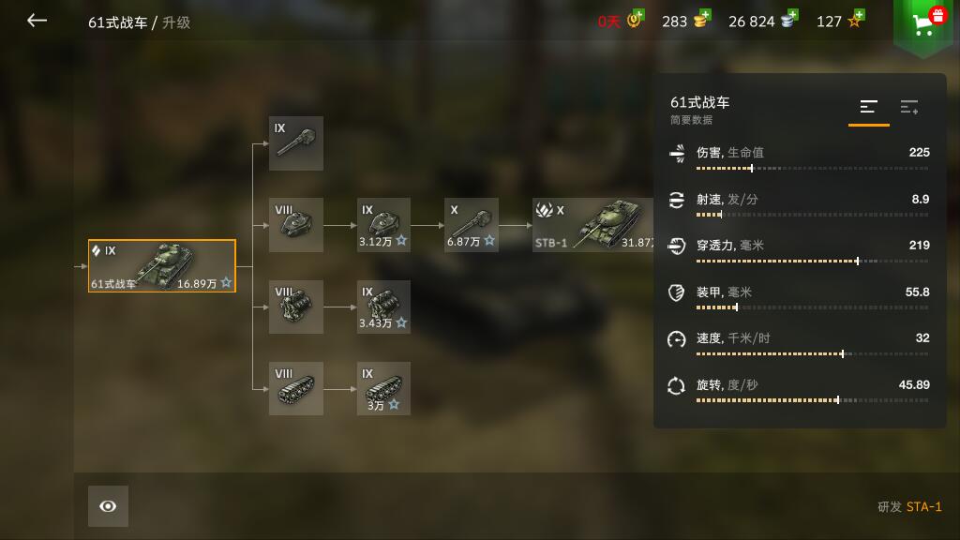This screenshot has width=960, height=540.
Task: Select the tier X gun costing 6.87万
Action: pos(472,225)
